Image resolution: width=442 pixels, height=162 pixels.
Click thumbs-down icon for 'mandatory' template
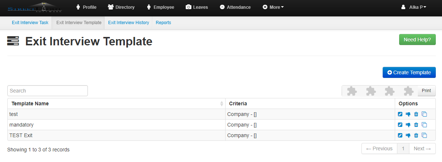pyautogui.click(x=408, y=125)
